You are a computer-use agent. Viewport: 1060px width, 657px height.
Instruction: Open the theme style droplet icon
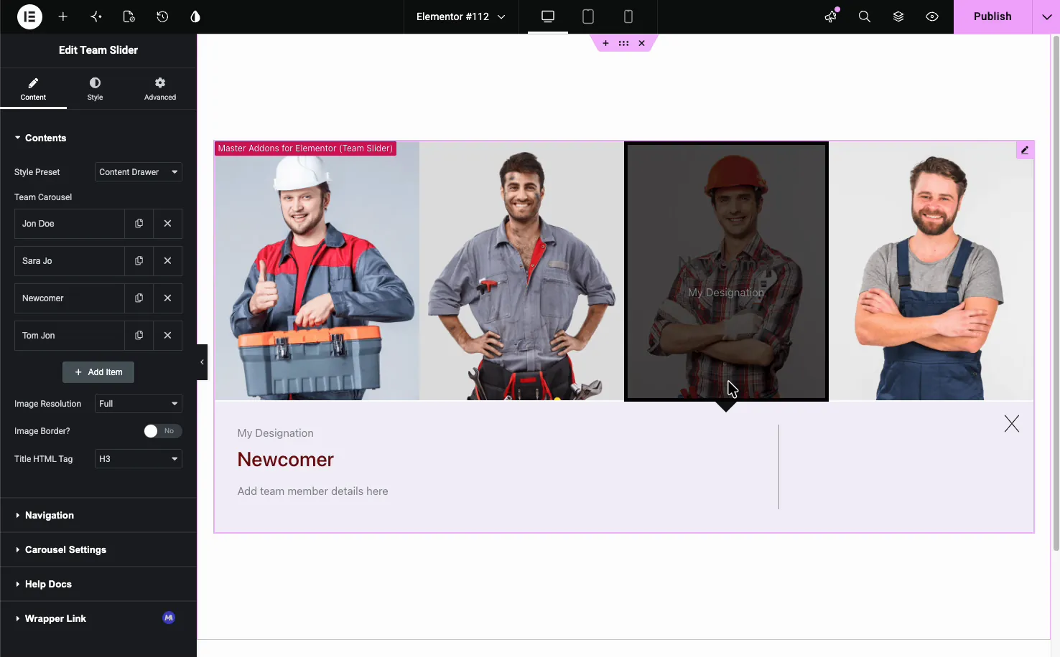click(195, 16)
